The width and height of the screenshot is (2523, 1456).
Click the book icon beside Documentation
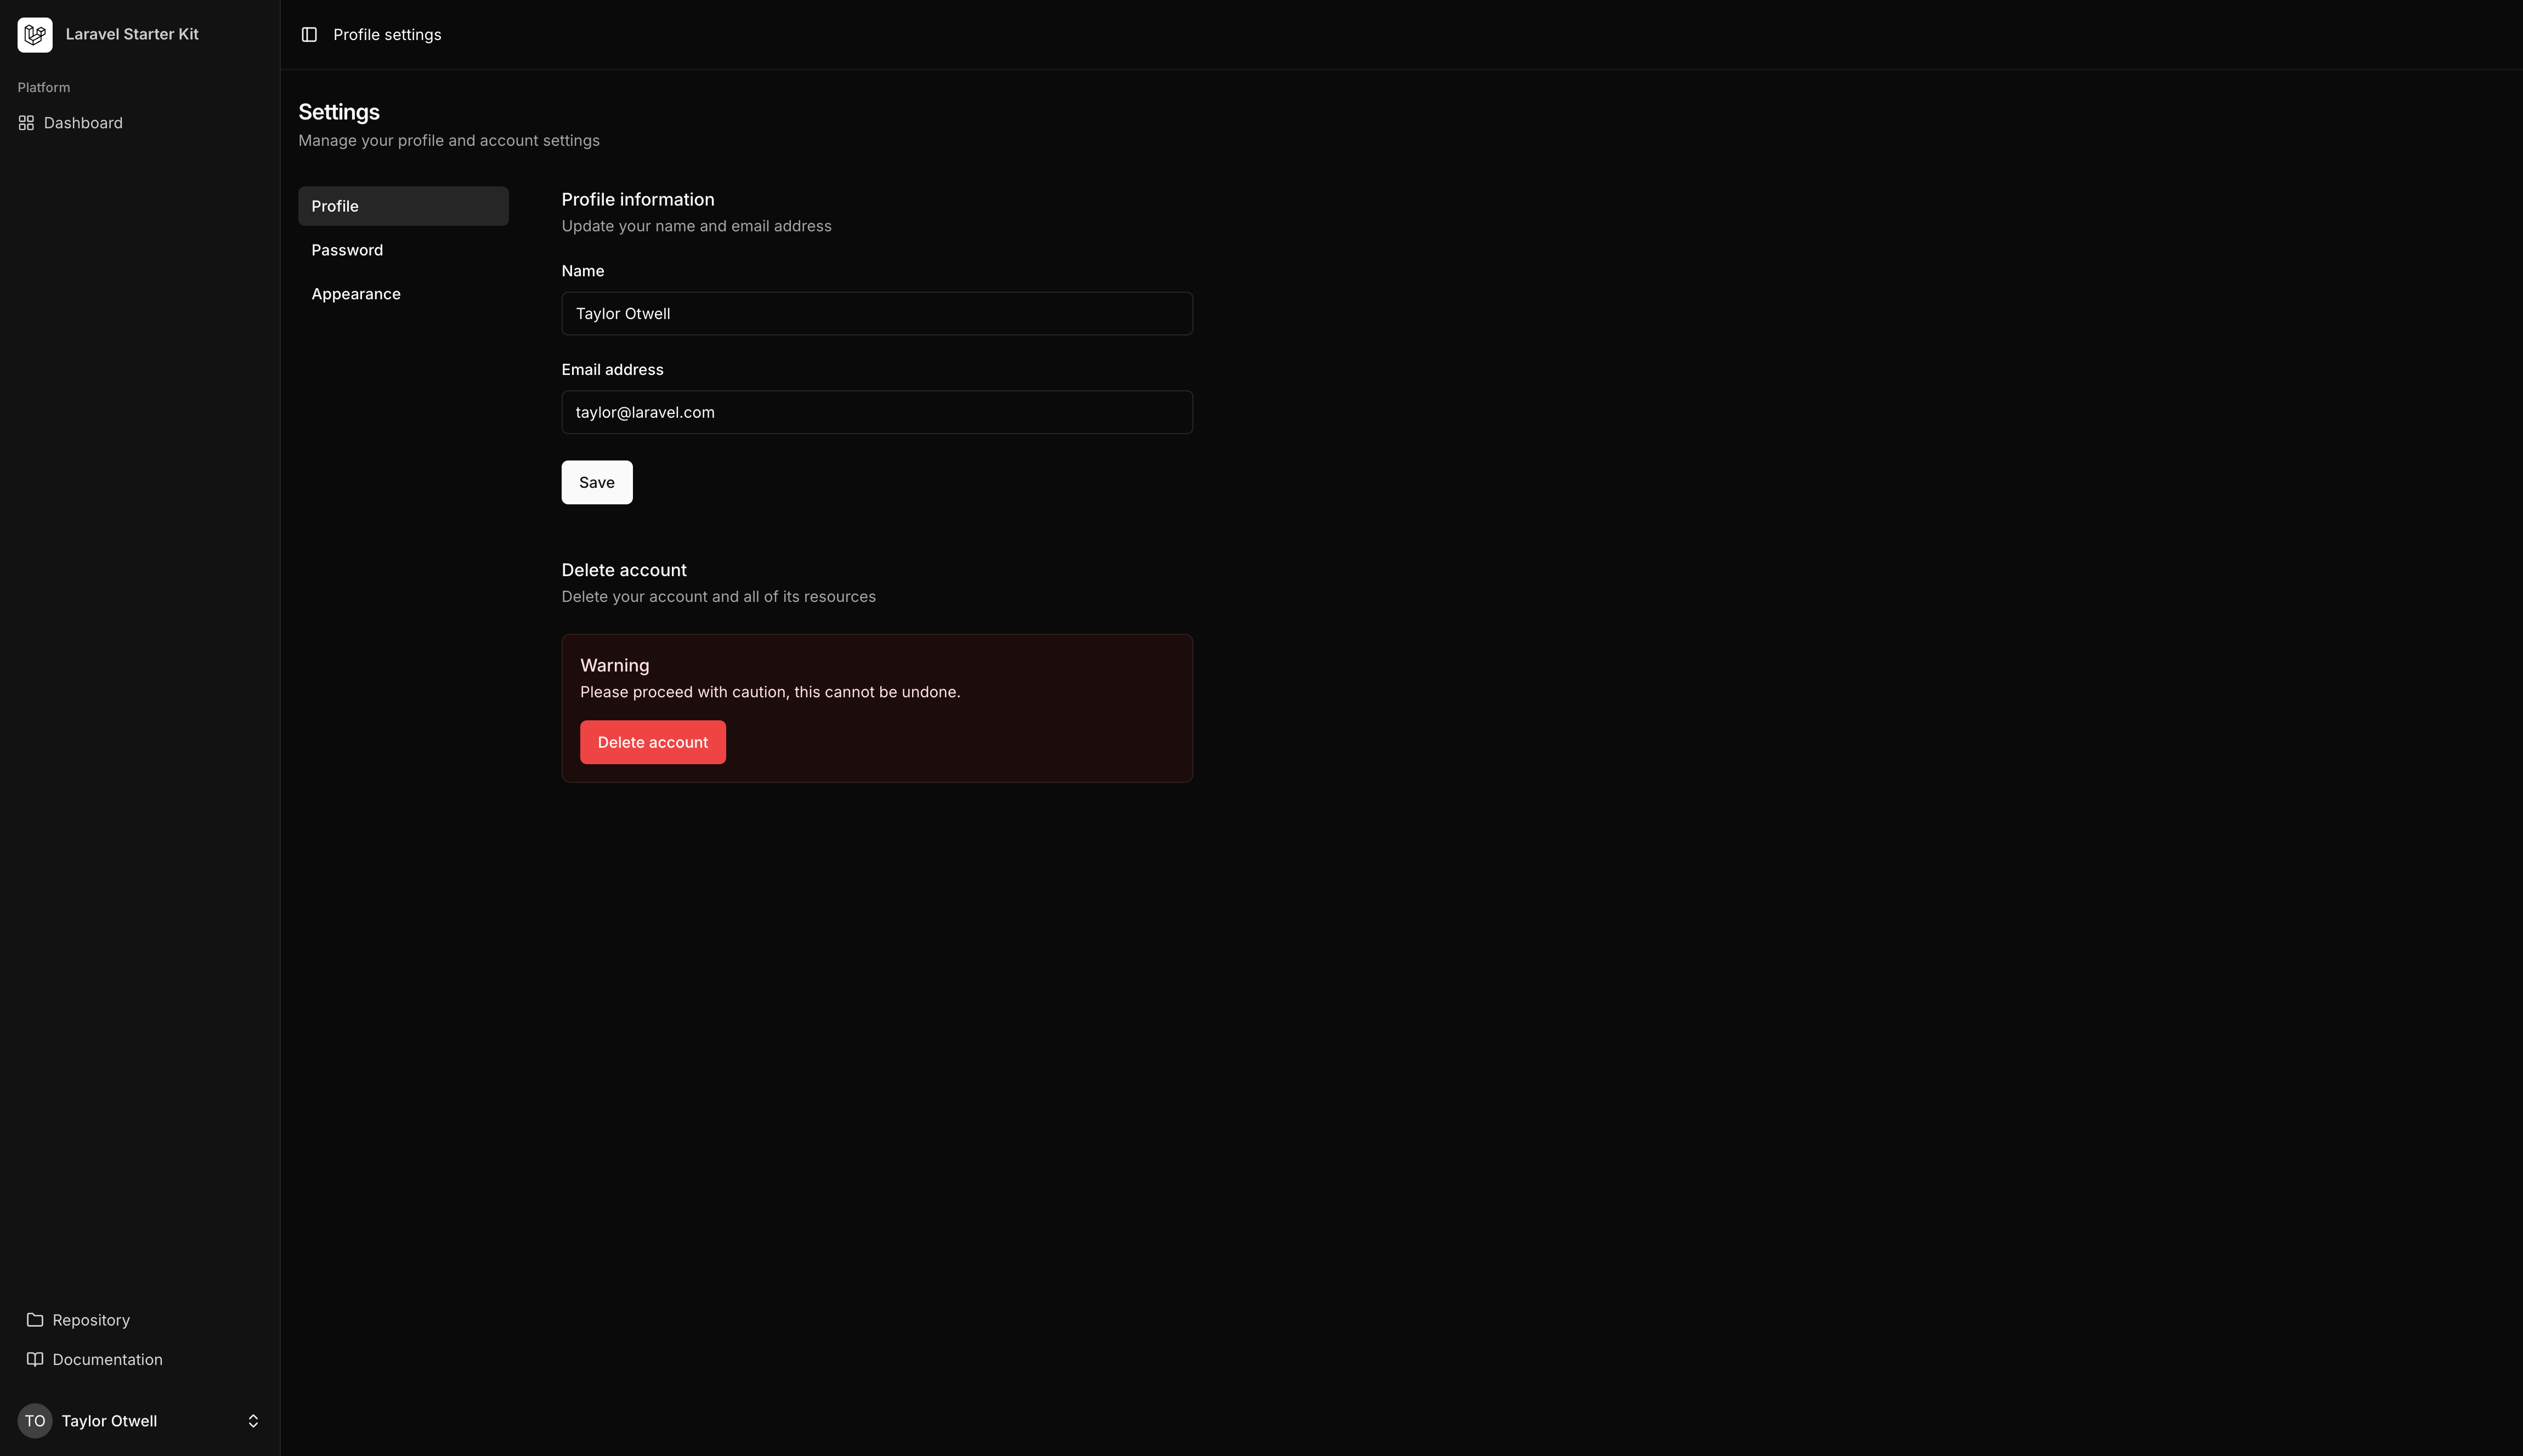point(35,1359)
